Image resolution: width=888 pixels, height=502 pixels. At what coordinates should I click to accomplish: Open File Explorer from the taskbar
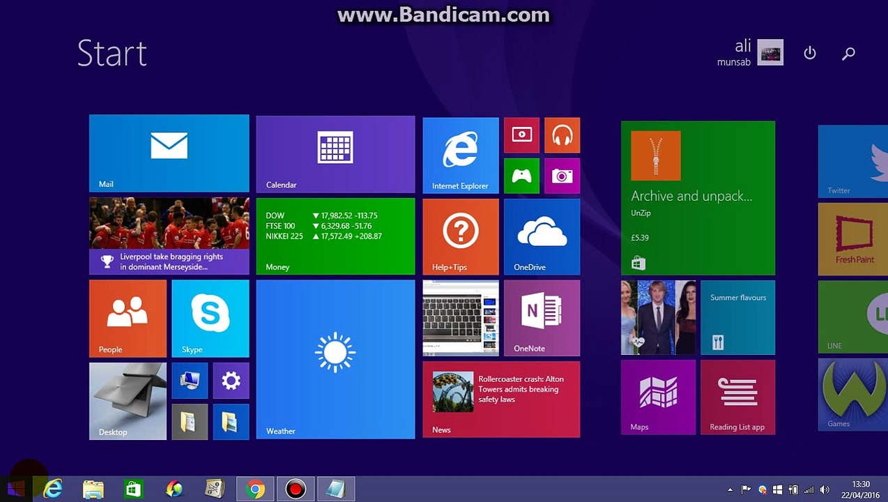[93, 489]
